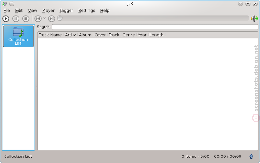260x163 pixels.
Task: Sort by the Genre column
Action: [x=129, y=35]
